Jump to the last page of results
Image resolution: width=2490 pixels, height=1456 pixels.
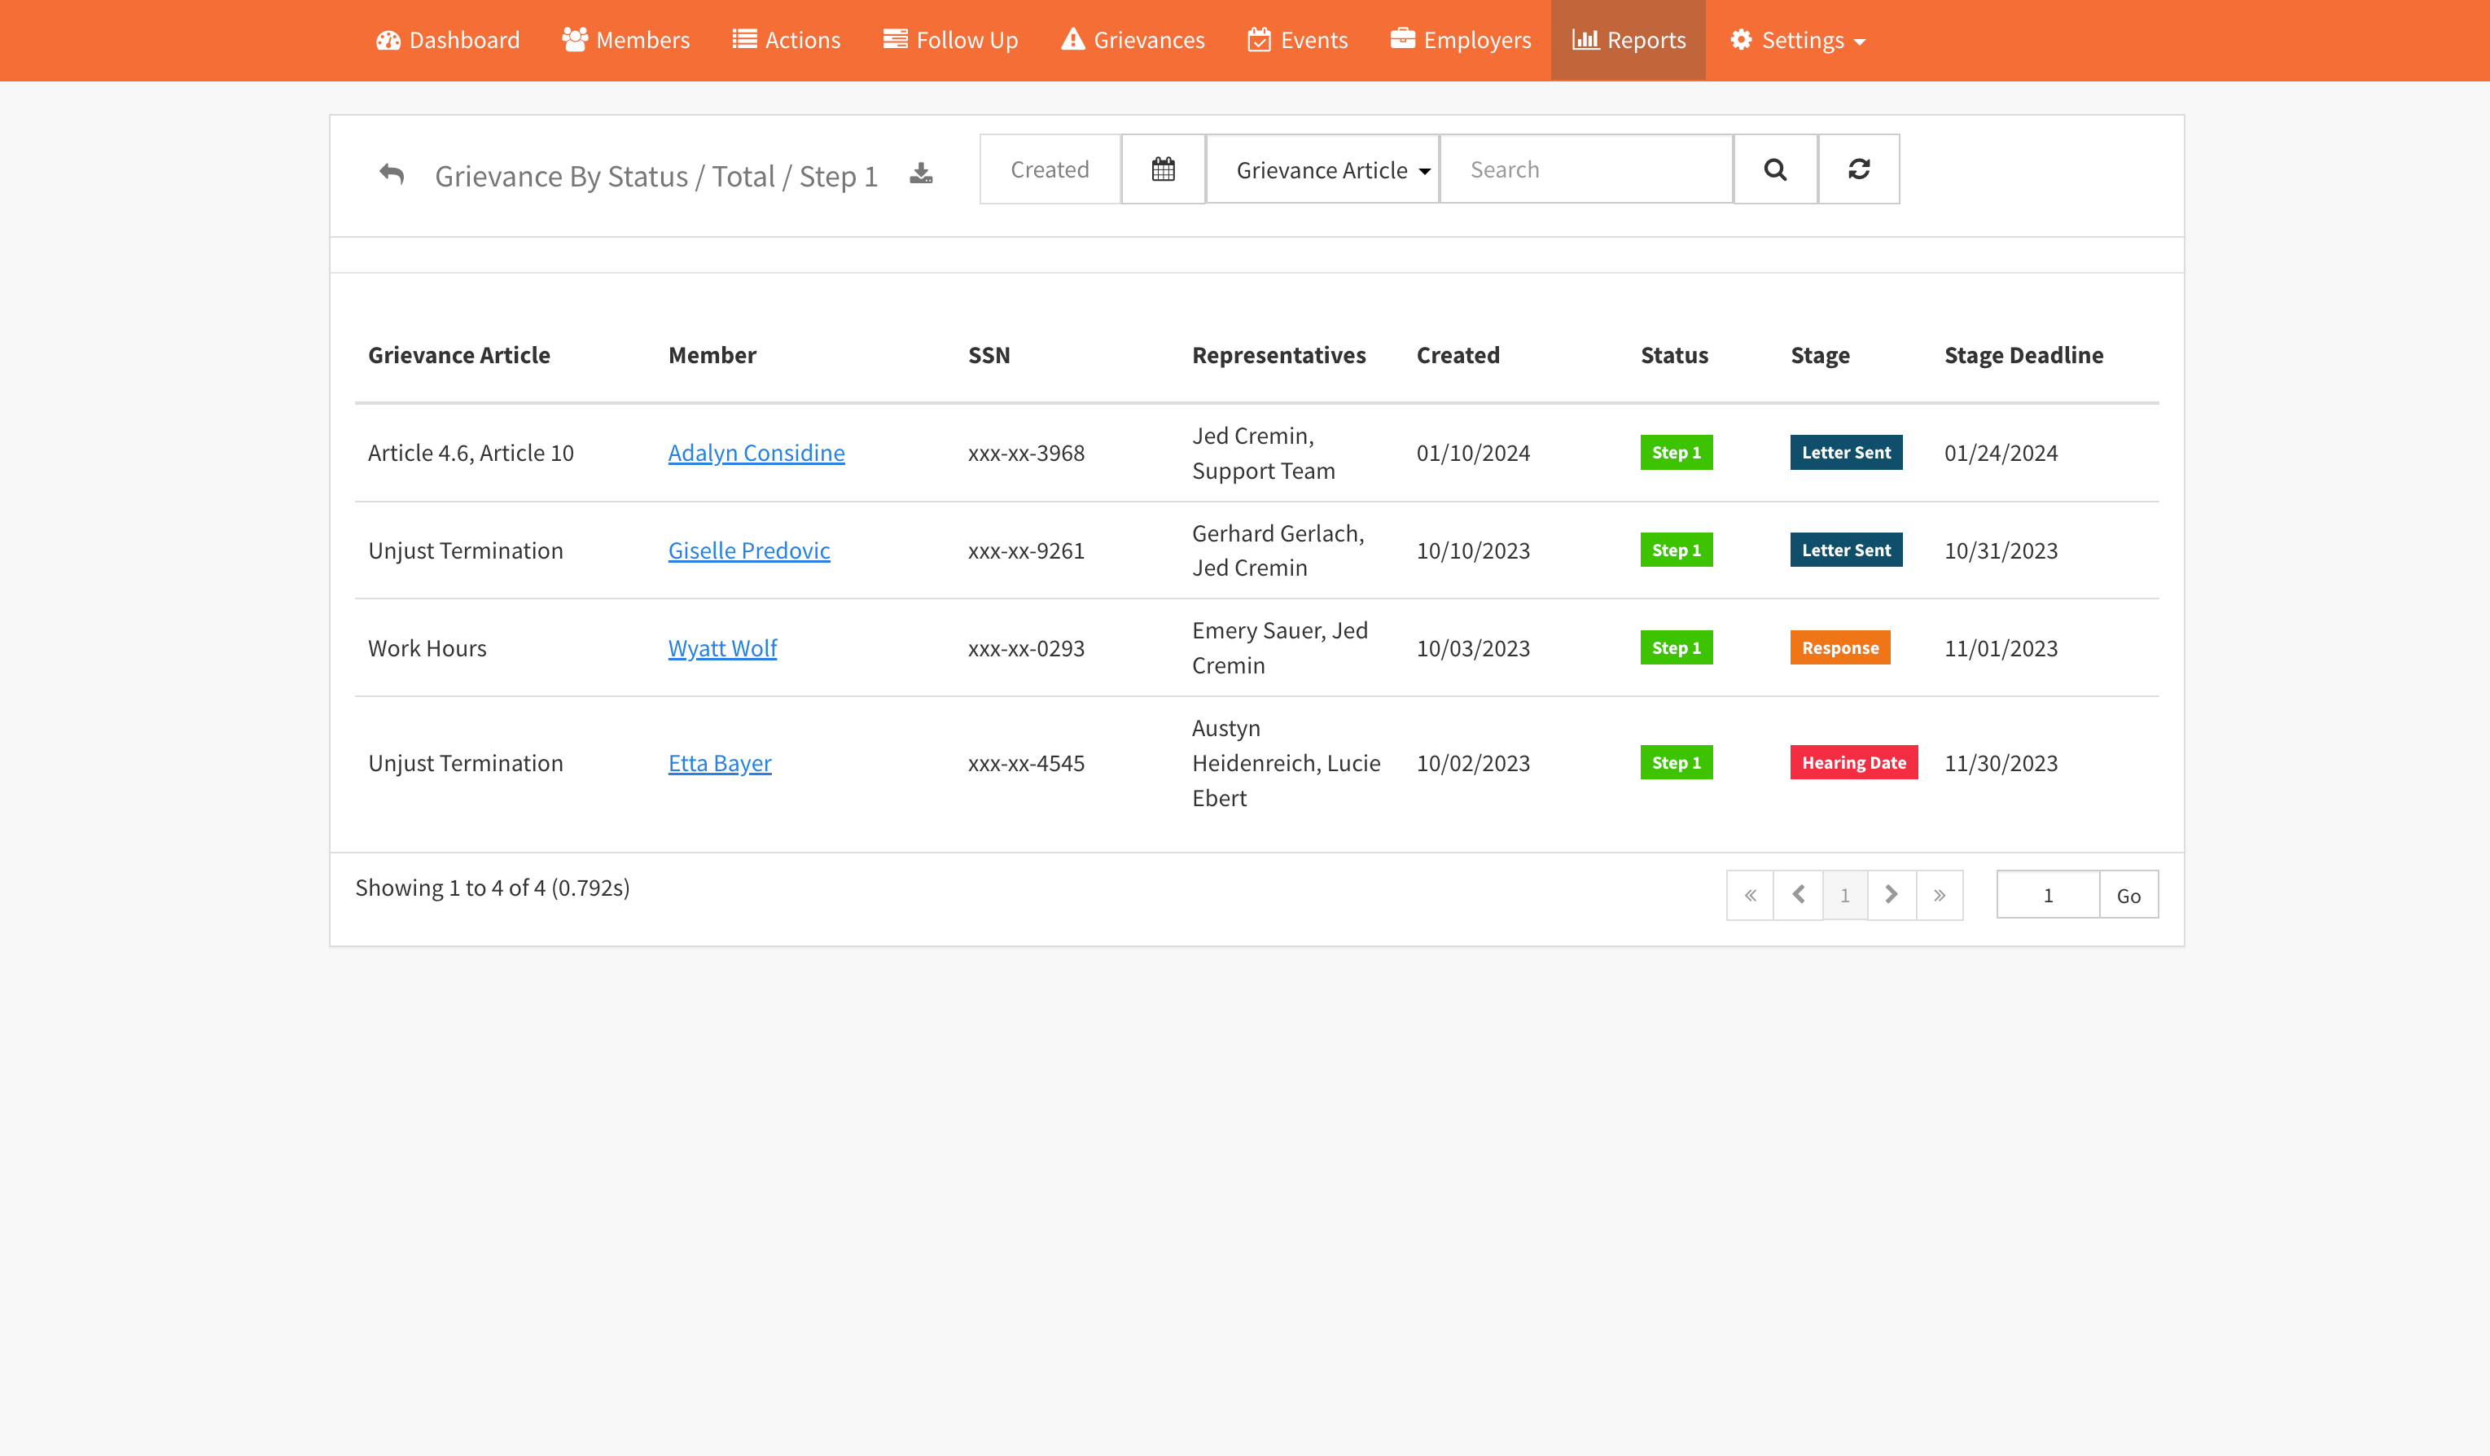tap(1940, 896)
